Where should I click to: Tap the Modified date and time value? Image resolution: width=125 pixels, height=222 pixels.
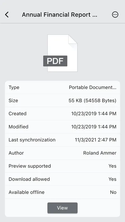click(94, 127)
